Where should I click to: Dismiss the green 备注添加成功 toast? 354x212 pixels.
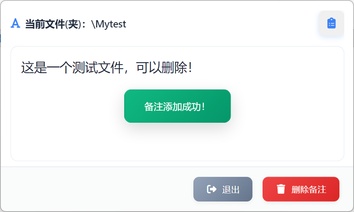[x=178, y=106]
